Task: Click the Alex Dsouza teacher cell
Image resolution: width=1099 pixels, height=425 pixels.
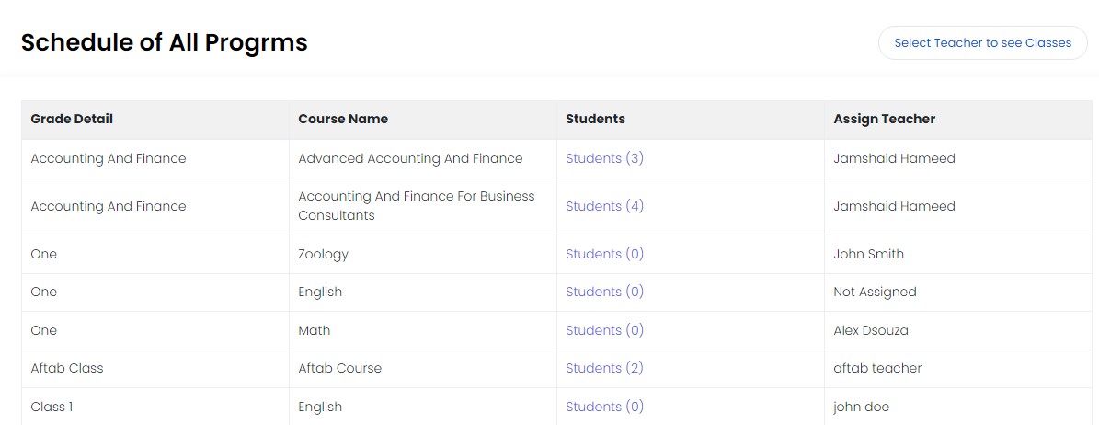Action: pos(870,330)
